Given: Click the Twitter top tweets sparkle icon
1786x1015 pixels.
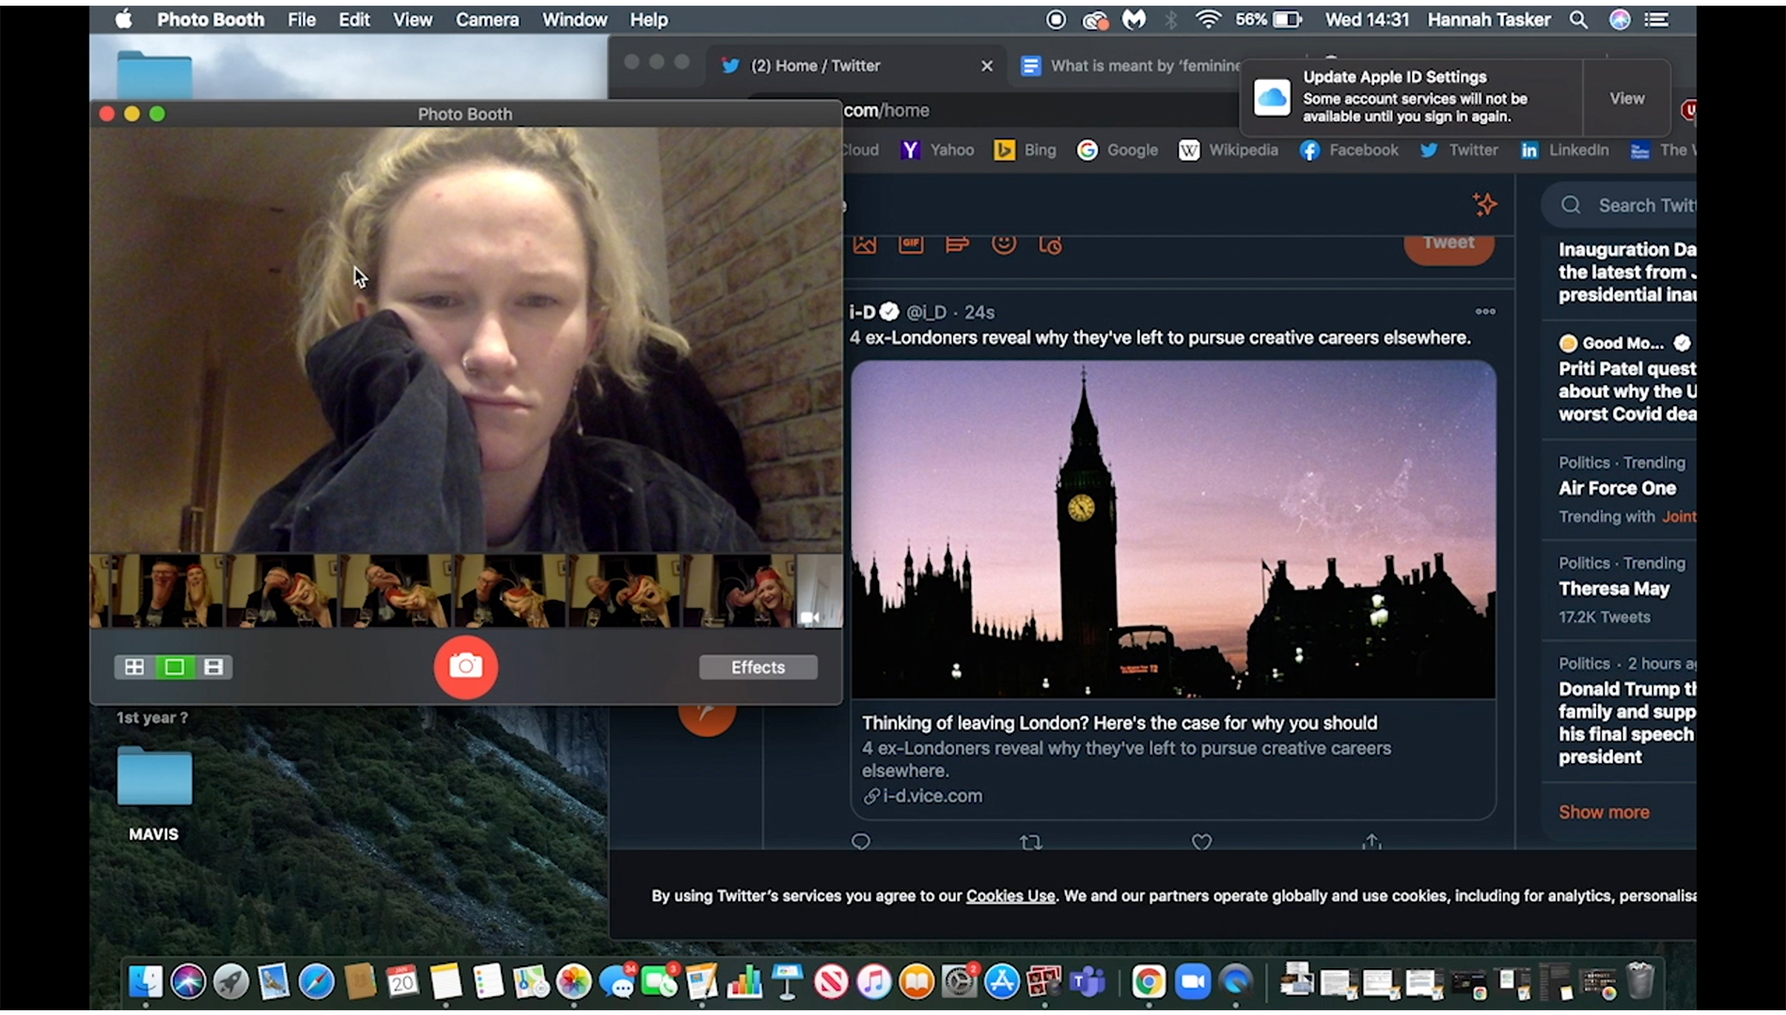Looking at the screenshot, I should click(x=1484, y=204).
